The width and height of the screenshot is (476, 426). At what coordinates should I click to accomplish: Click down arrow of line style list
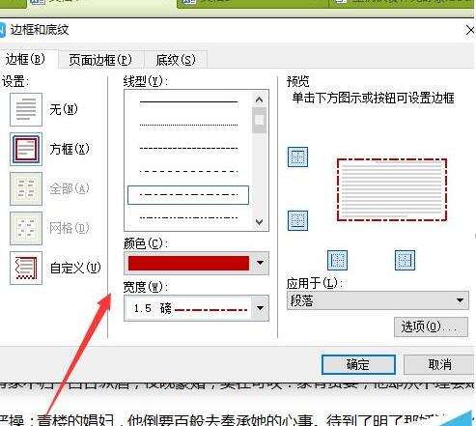[x=260, y=222]
